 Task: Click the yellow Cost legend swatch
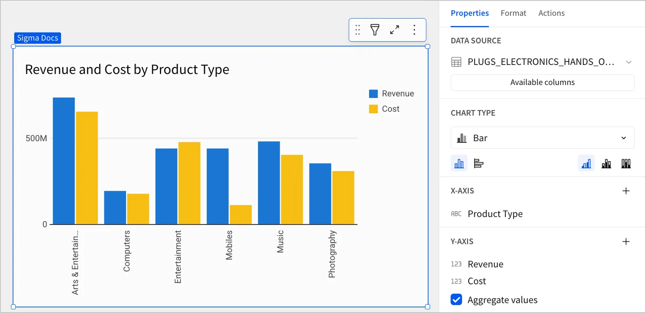373,109
